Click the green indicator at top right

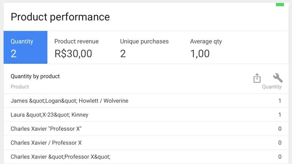click(280, 4)
